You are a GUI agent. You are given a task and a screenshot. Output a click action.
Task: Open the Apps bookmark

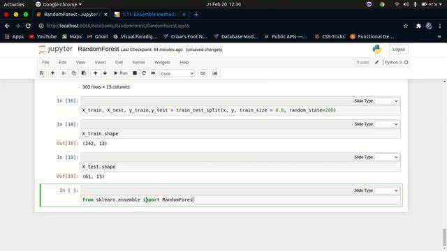pos(14,36)
